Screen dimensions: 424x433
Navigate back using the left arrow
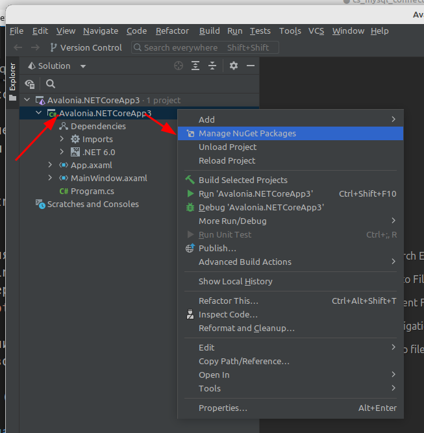click(18, 47)
